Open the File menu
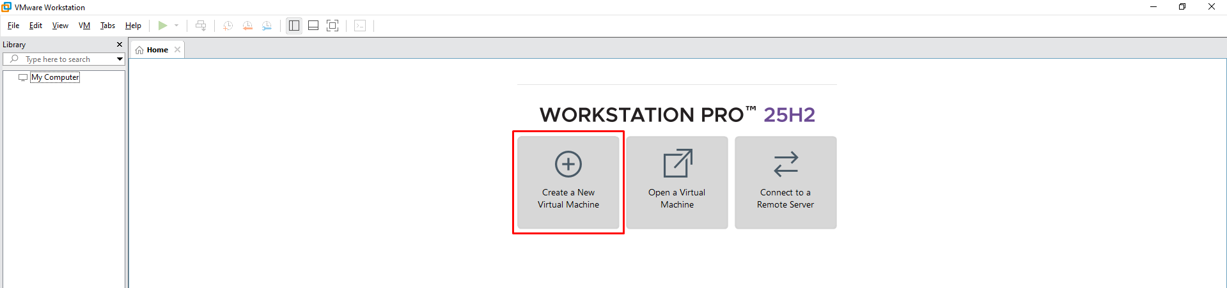The width and height of the screenshot is (1227, 288). tap(13, 26)
